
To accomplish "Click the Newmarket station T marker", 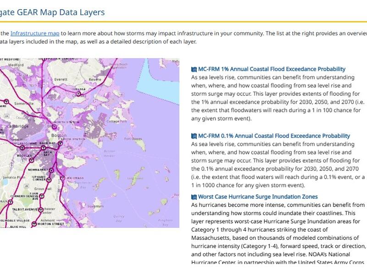I will pos(52,170).
